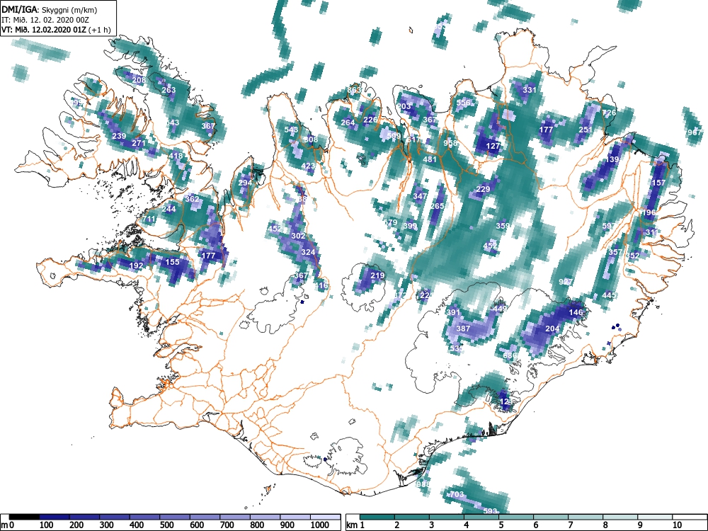Click the '8' label on the km legend

click(x=605, y=525)
